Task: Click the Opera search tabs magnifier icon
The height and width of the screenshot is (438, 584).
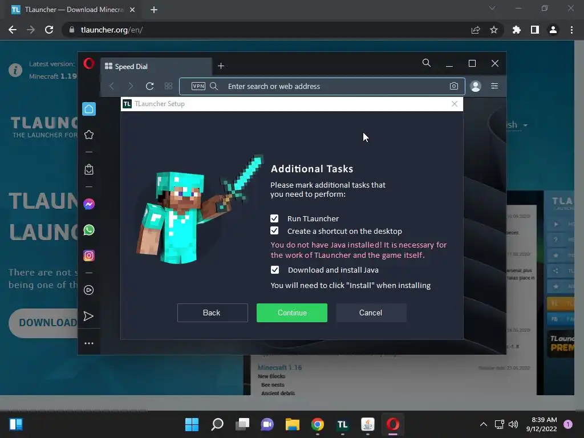Action: [427, 63]
